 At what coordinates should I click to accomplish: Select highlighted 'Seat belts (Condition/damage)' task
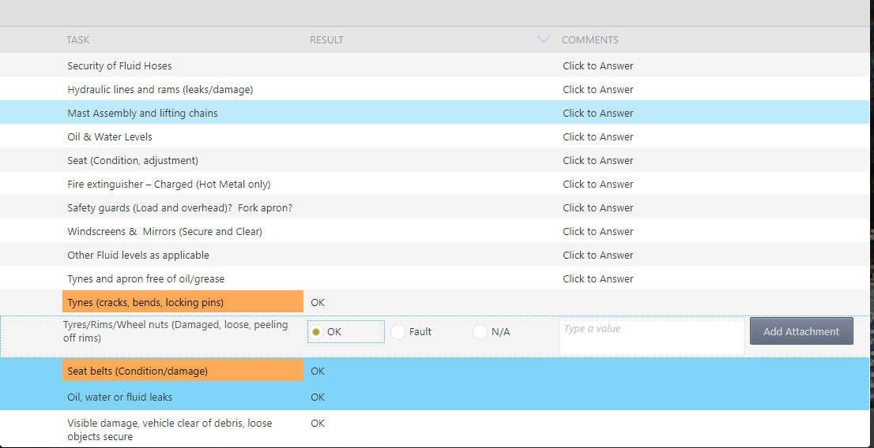[x=183, y=371]
